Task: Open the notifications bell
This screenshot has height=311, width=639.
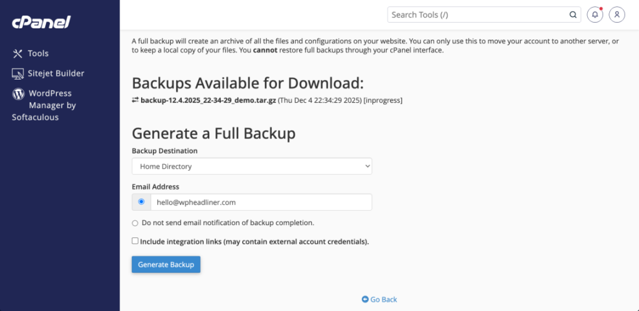Action: tap(595, 15)
